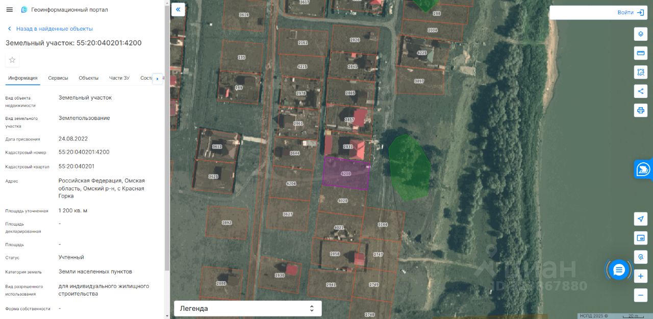Share the map via share icon
Image resolution: width=653 pixels, height=319 pixels.
[x=641, y=91]
